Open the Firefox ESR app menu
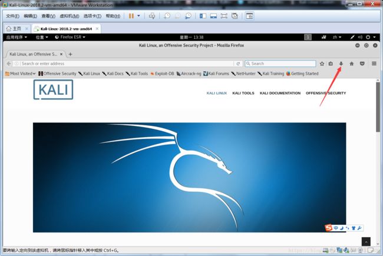Viewport: 383px width, 256px height. pyautogui.click(x=70, y=37)
